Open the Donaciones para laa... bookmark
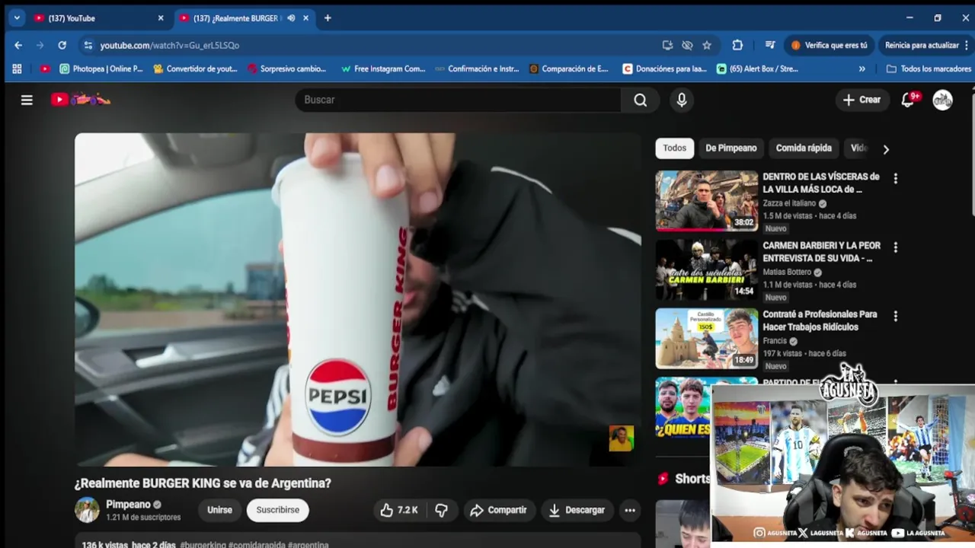This screenshot has width=975, height=548. [665, 68]
